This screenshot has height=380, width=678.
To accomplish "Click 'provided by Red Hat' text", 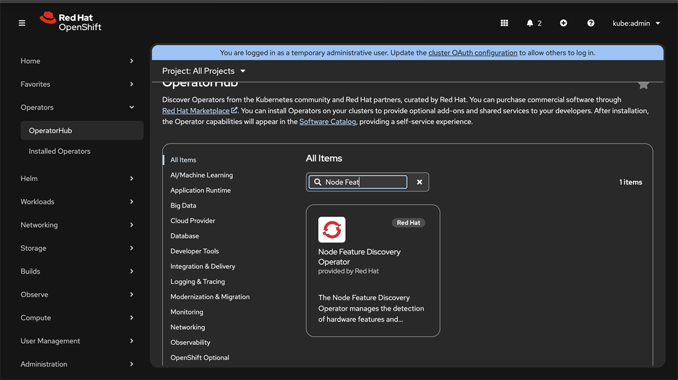I will 349,271.
